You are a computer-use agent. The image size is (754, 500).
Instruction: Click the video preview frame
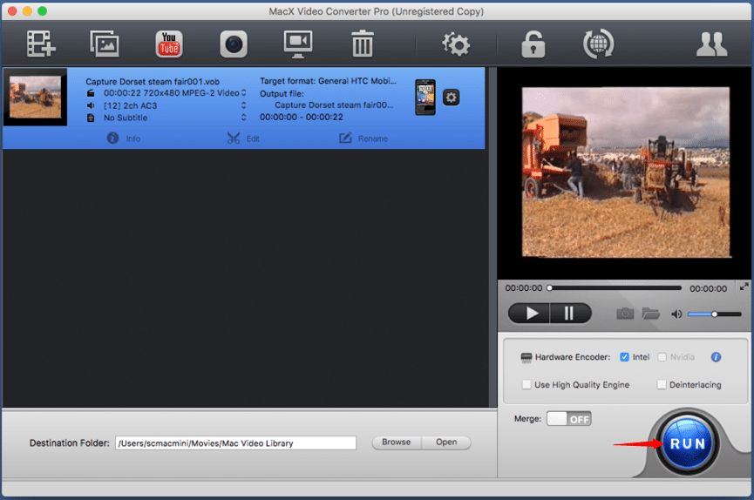[626, 172]
